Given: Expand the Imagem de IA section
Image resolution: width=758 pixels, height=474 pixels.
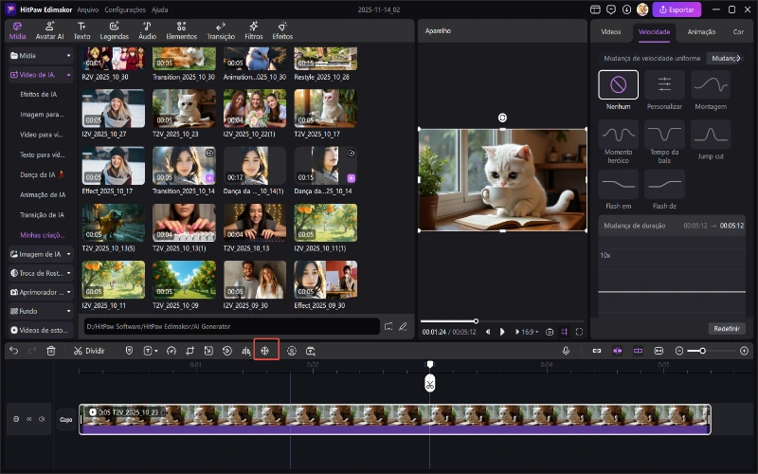Looking at the screenshot, I should (x=69, y=254).
